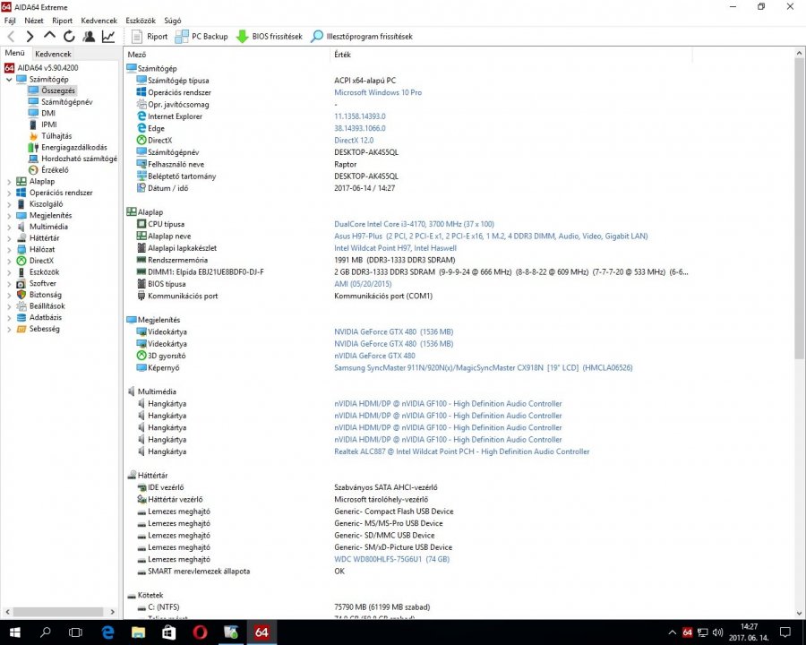The image size is (806, 645).
Task: Launch PC Backup from the toolbar
Action: click(x=201, y=37)
